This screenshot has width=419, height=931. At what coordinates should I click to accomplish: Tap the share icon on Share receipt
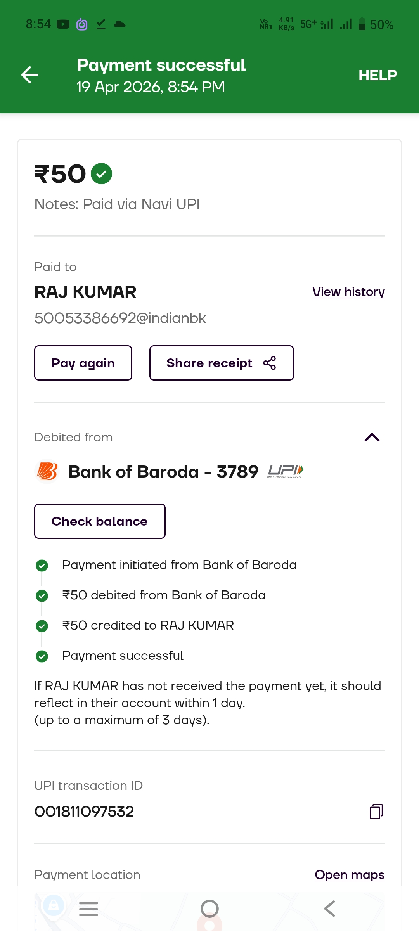(x=270, y=363)
